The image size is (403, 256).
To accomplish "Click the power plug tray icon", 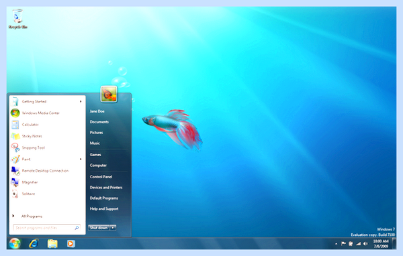I will (x=351, y=244).
